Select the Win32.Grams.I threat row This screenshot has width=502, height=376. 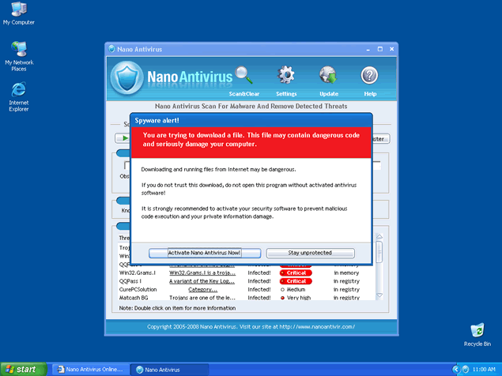click(138, 273)
